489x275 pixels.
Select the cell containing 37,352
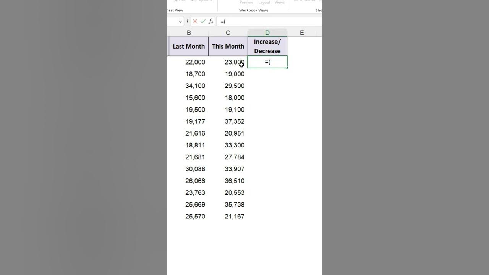(228, 121)
